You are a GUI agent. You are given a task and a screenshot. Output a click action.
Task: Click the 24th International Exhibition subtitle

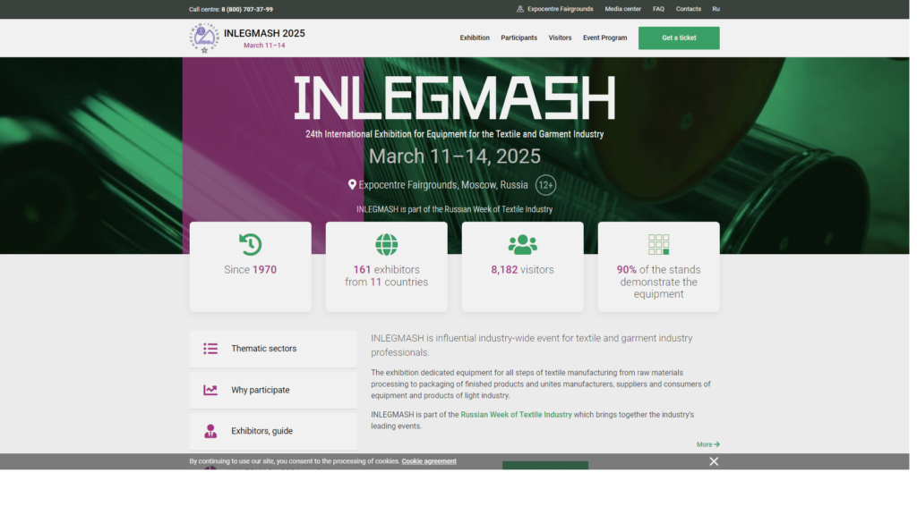pyautogui.click(x=454, y=134)
